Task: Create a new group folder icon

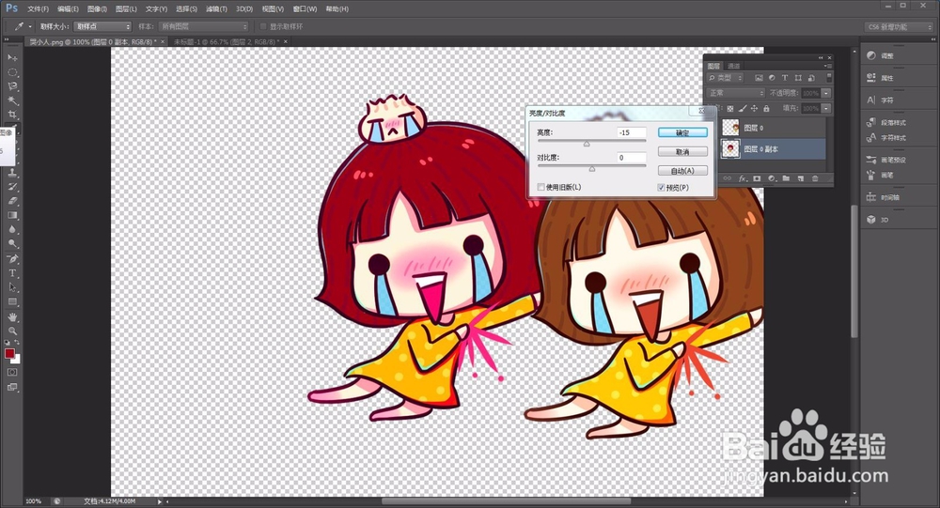Action: pos(786,178)
